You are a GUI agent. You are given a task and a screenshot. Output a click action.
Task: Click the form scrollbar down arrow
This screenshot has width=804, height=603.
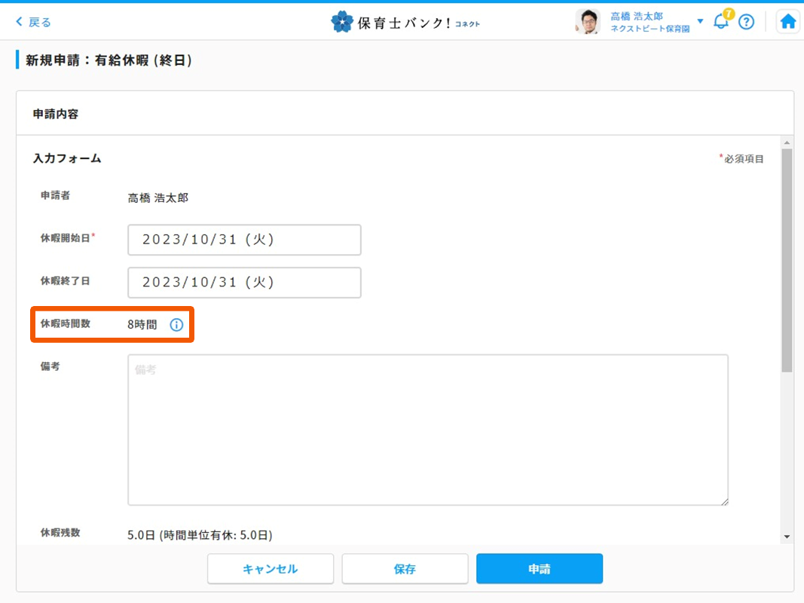click(787, 537)
